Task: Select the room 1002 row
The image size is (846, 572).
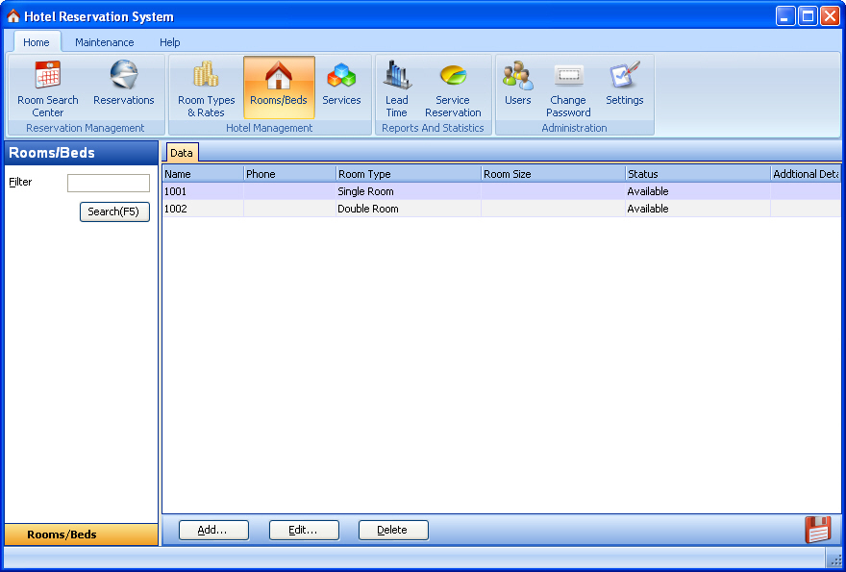Action: [x=385, y=209]
